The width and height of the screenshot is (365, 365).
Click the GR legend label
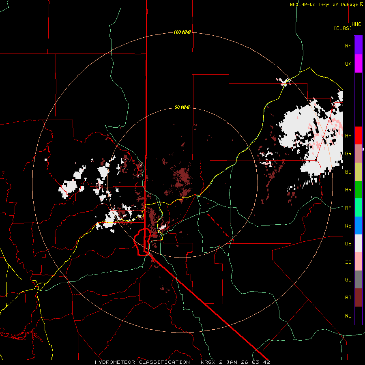[348, 154]
